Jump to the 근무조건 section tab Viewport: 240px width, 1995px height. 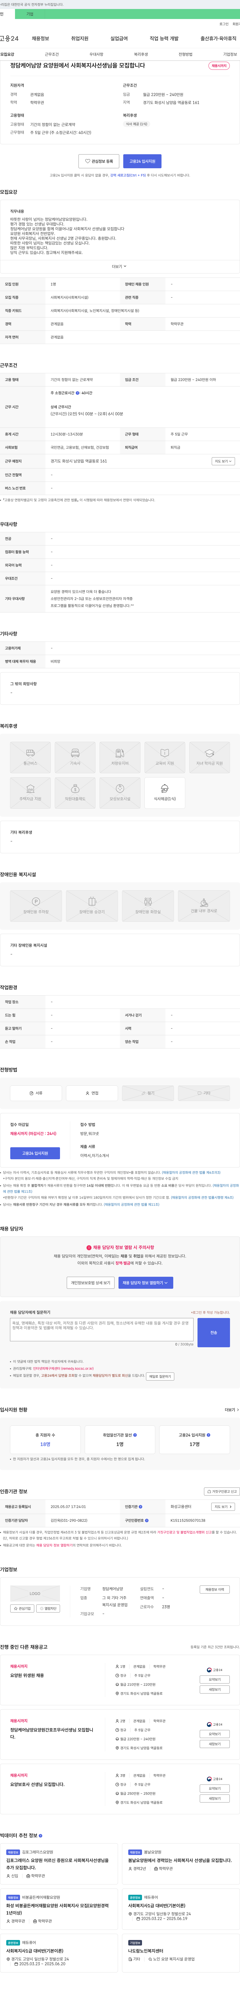[52, 54]
